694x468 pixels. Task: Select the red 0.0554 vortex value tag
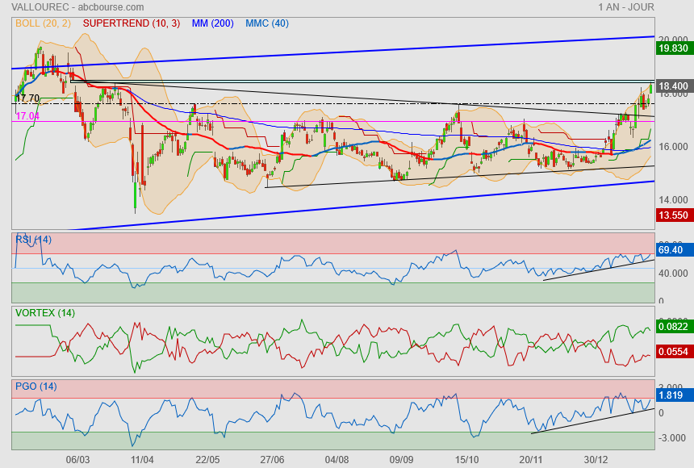click(x=673, y=353)
